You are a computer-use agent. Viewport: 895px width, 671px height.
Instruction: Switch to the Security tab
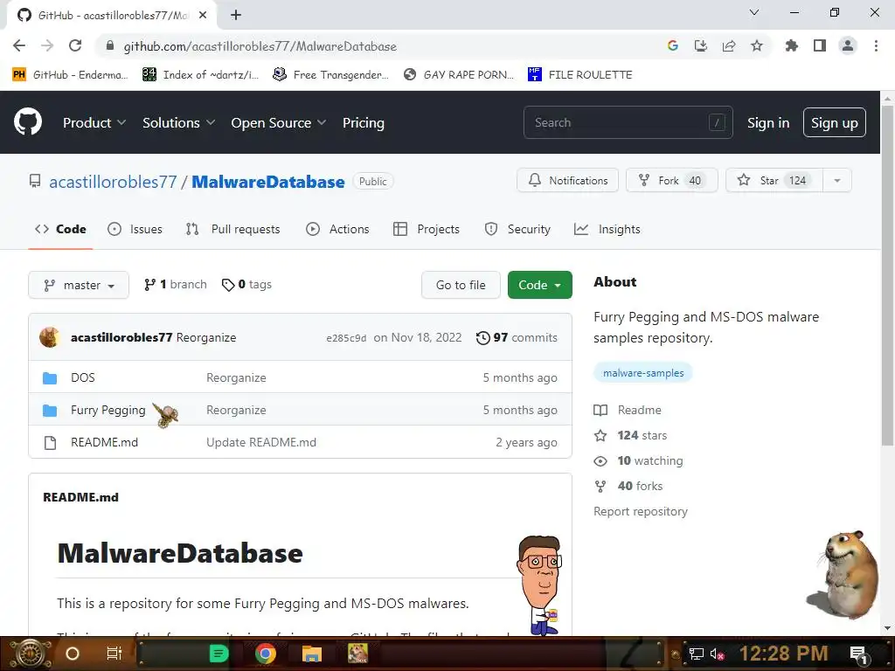coord(517,229)
